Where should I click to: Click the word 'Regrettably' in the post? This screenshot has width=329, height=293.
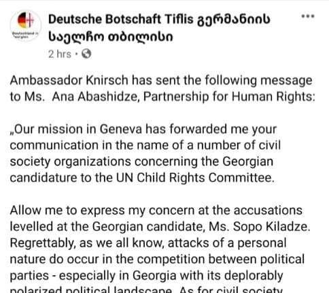(42, 243)
